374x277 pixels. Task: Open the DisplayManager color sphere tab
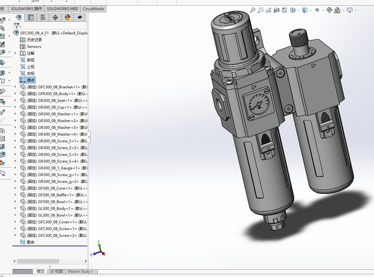click(68, 17)
